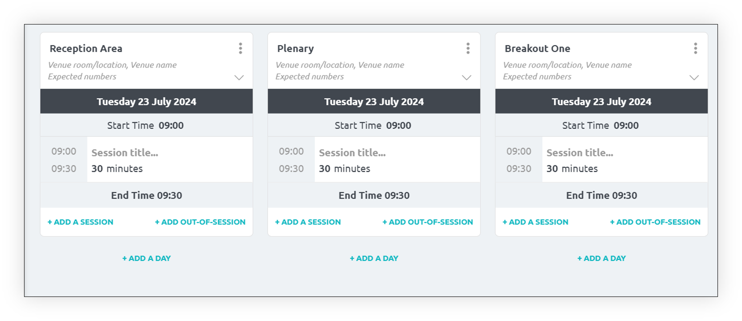Add a day under Breakout One
742x321 pixels.
(x=602, y=258)
